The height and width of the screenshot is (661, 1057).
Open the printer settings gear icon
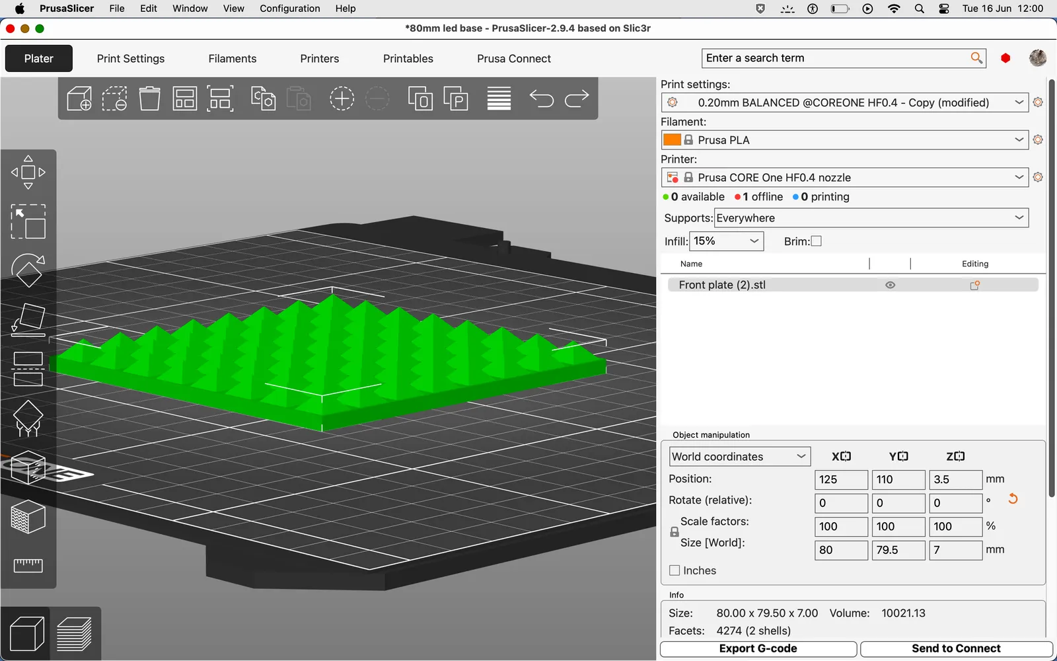click(1038, 177)
